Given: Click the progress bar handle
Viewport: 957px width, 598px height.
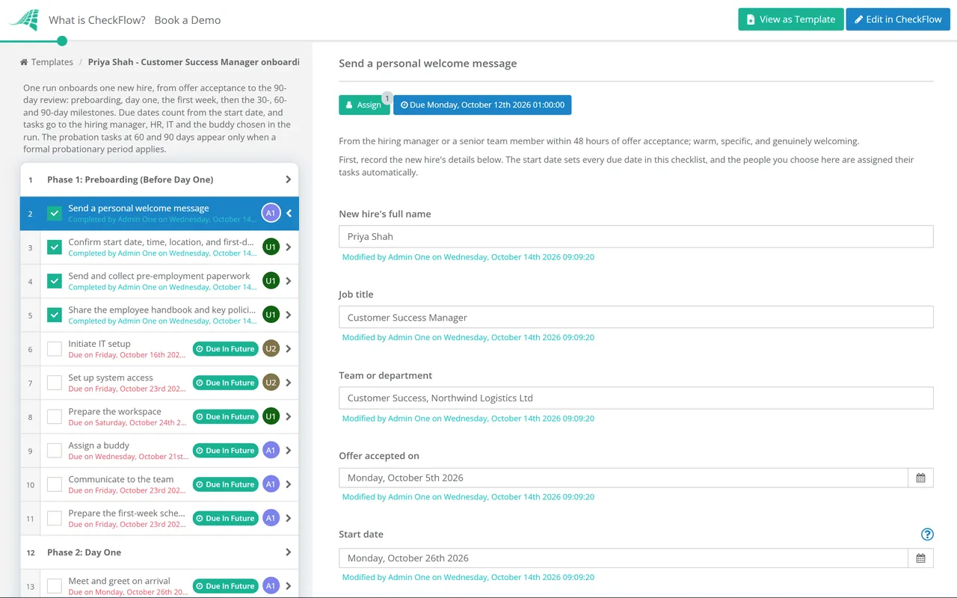Looking at the screenshot, I should point(62,41).
